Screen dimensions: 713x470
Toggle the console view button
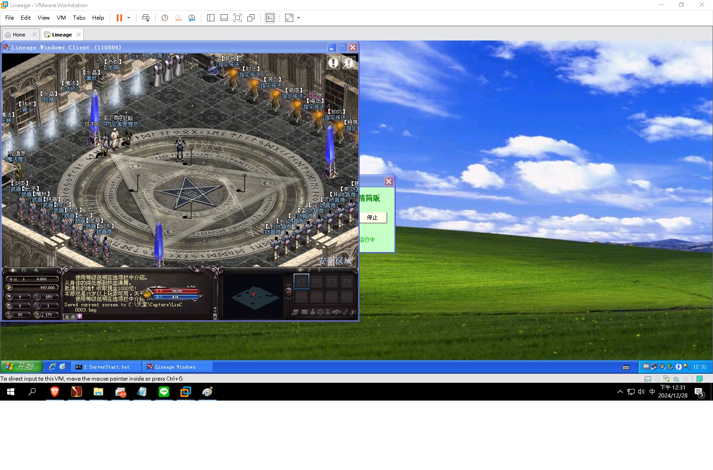tap(270, 18)
